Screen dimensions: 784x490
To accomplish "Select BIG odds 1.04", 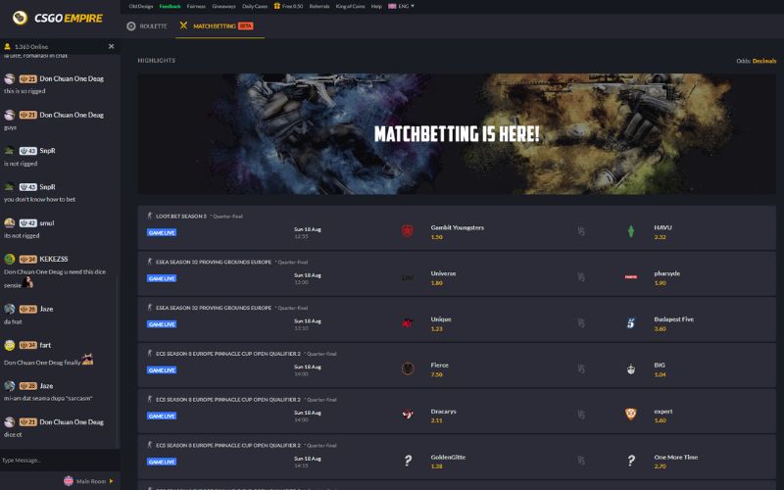I will 660,375.
